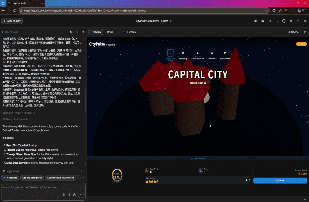Click the chat history icon in Code assistant
The width and height of the screenshot is (309, 202).
(71, 32)
